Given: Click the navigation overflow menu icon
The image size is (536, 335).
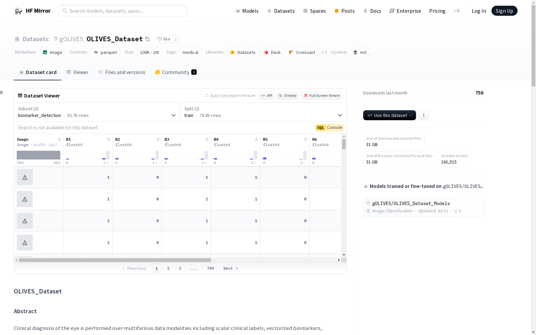Looking at the screenshot, I should (457, 11).
